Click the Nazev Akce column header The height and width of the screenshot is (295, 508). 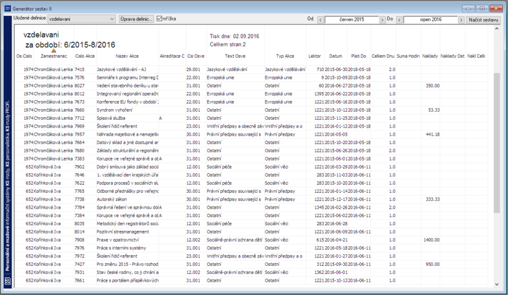pyautogui.click(x=127, y=56)
